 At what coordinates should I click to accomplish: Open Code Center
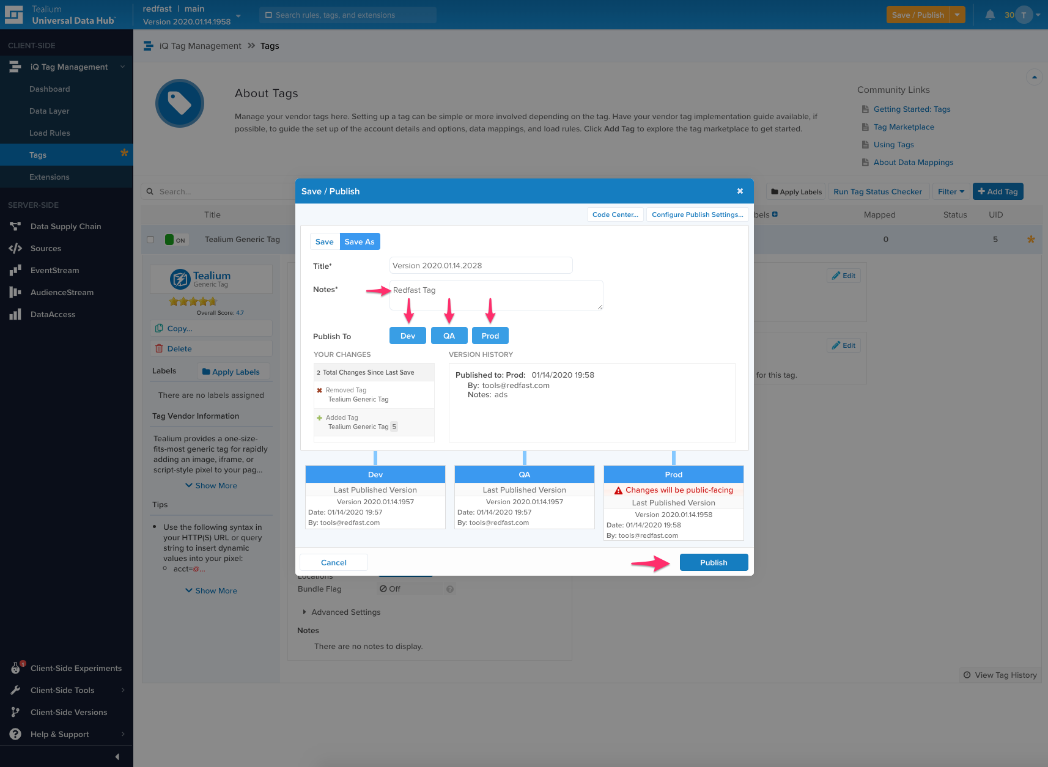point(615,215)
